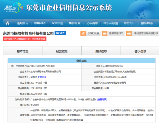The width and height of the screenshot is (159, 124).
Task: Click the 营业期限至 label
Action: [98, 88]
